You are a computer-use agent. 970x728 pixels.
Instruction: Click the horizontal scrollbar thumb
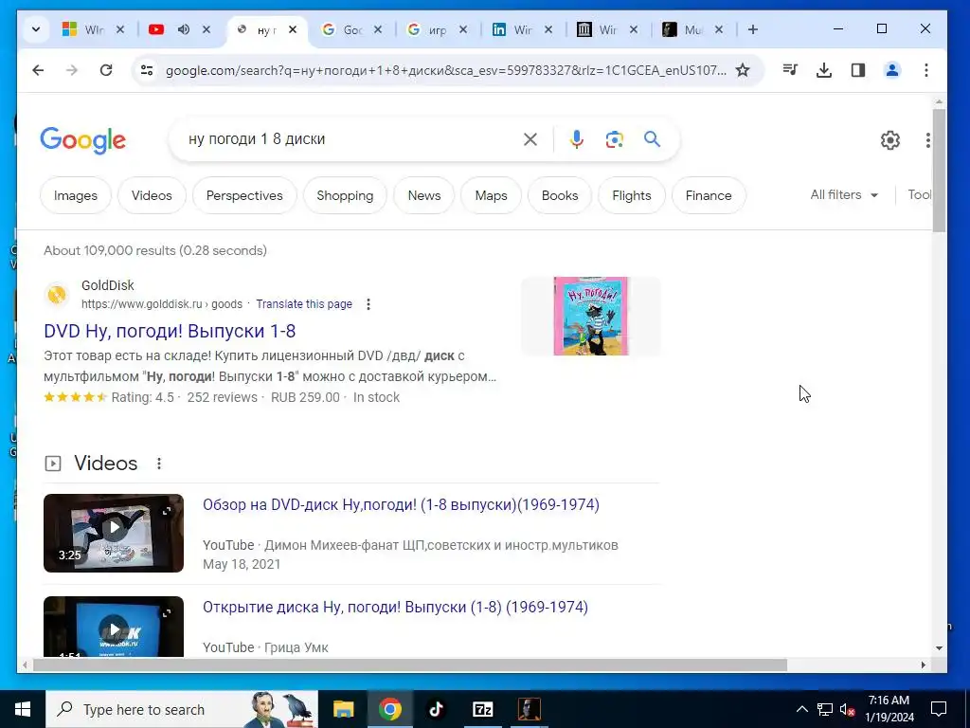coord(409,664)
